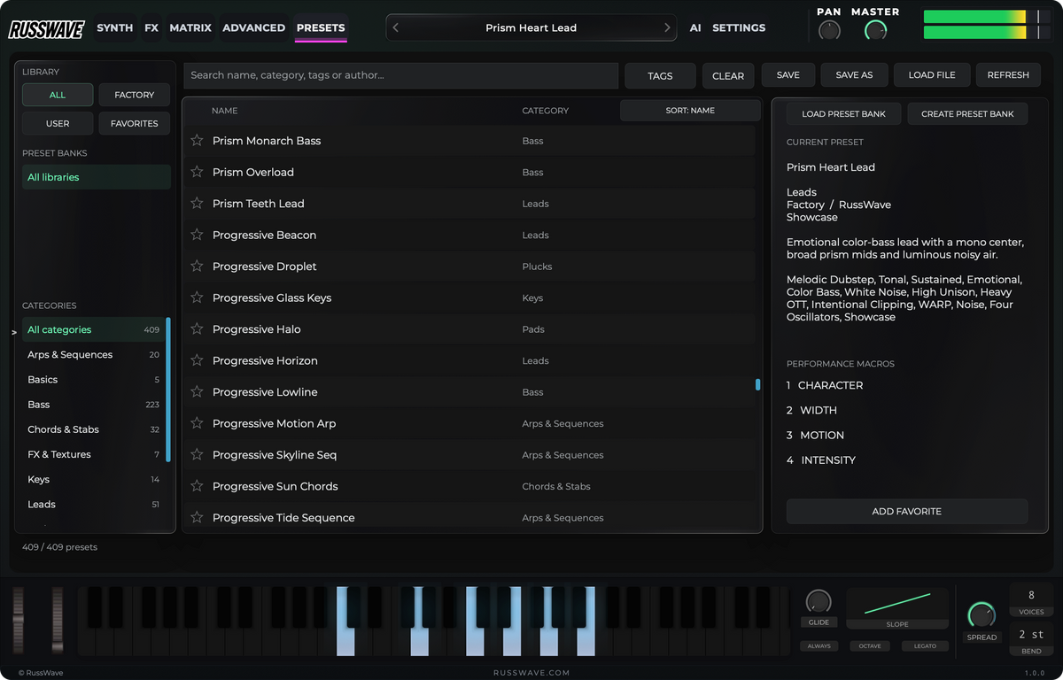Star the Prism Overload preset

point(197,172)
